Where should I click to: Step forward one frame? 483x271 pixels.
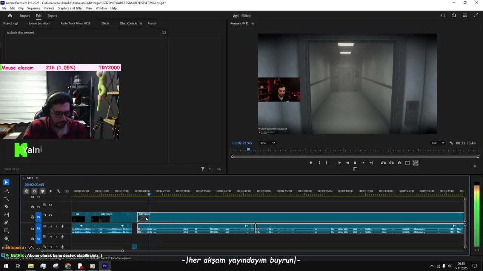363,163
